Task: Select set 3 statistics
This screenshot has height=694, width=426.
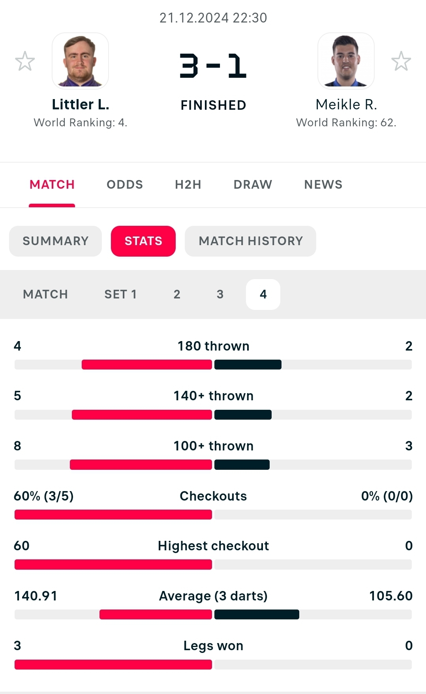Action: (x=220, y=294)
